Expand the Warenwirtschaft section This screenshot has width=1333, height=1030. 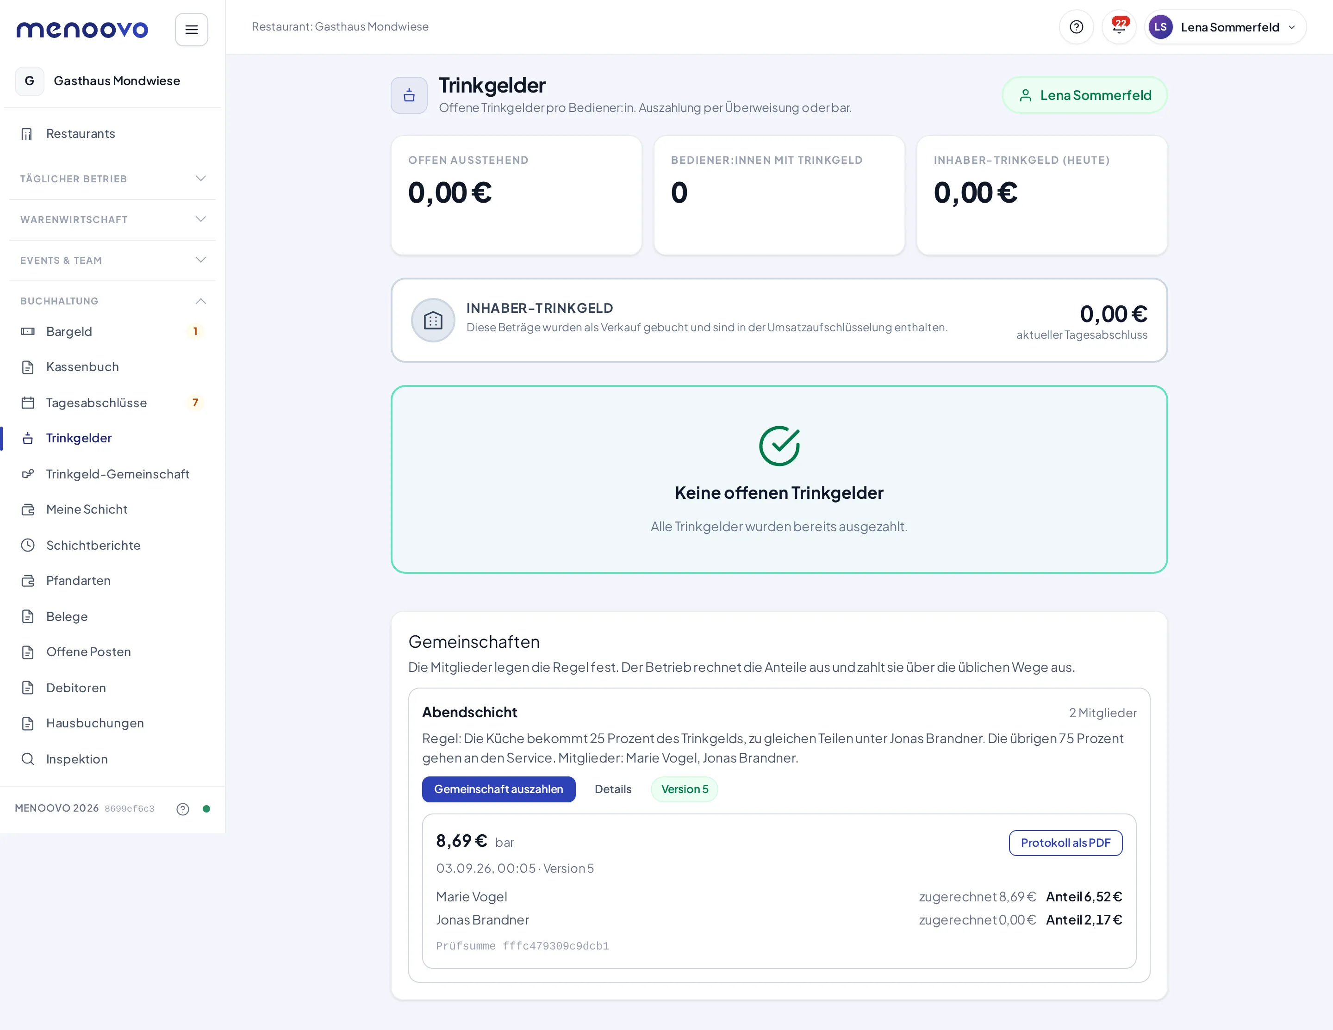pyautogui.click(x=112, y=220)
